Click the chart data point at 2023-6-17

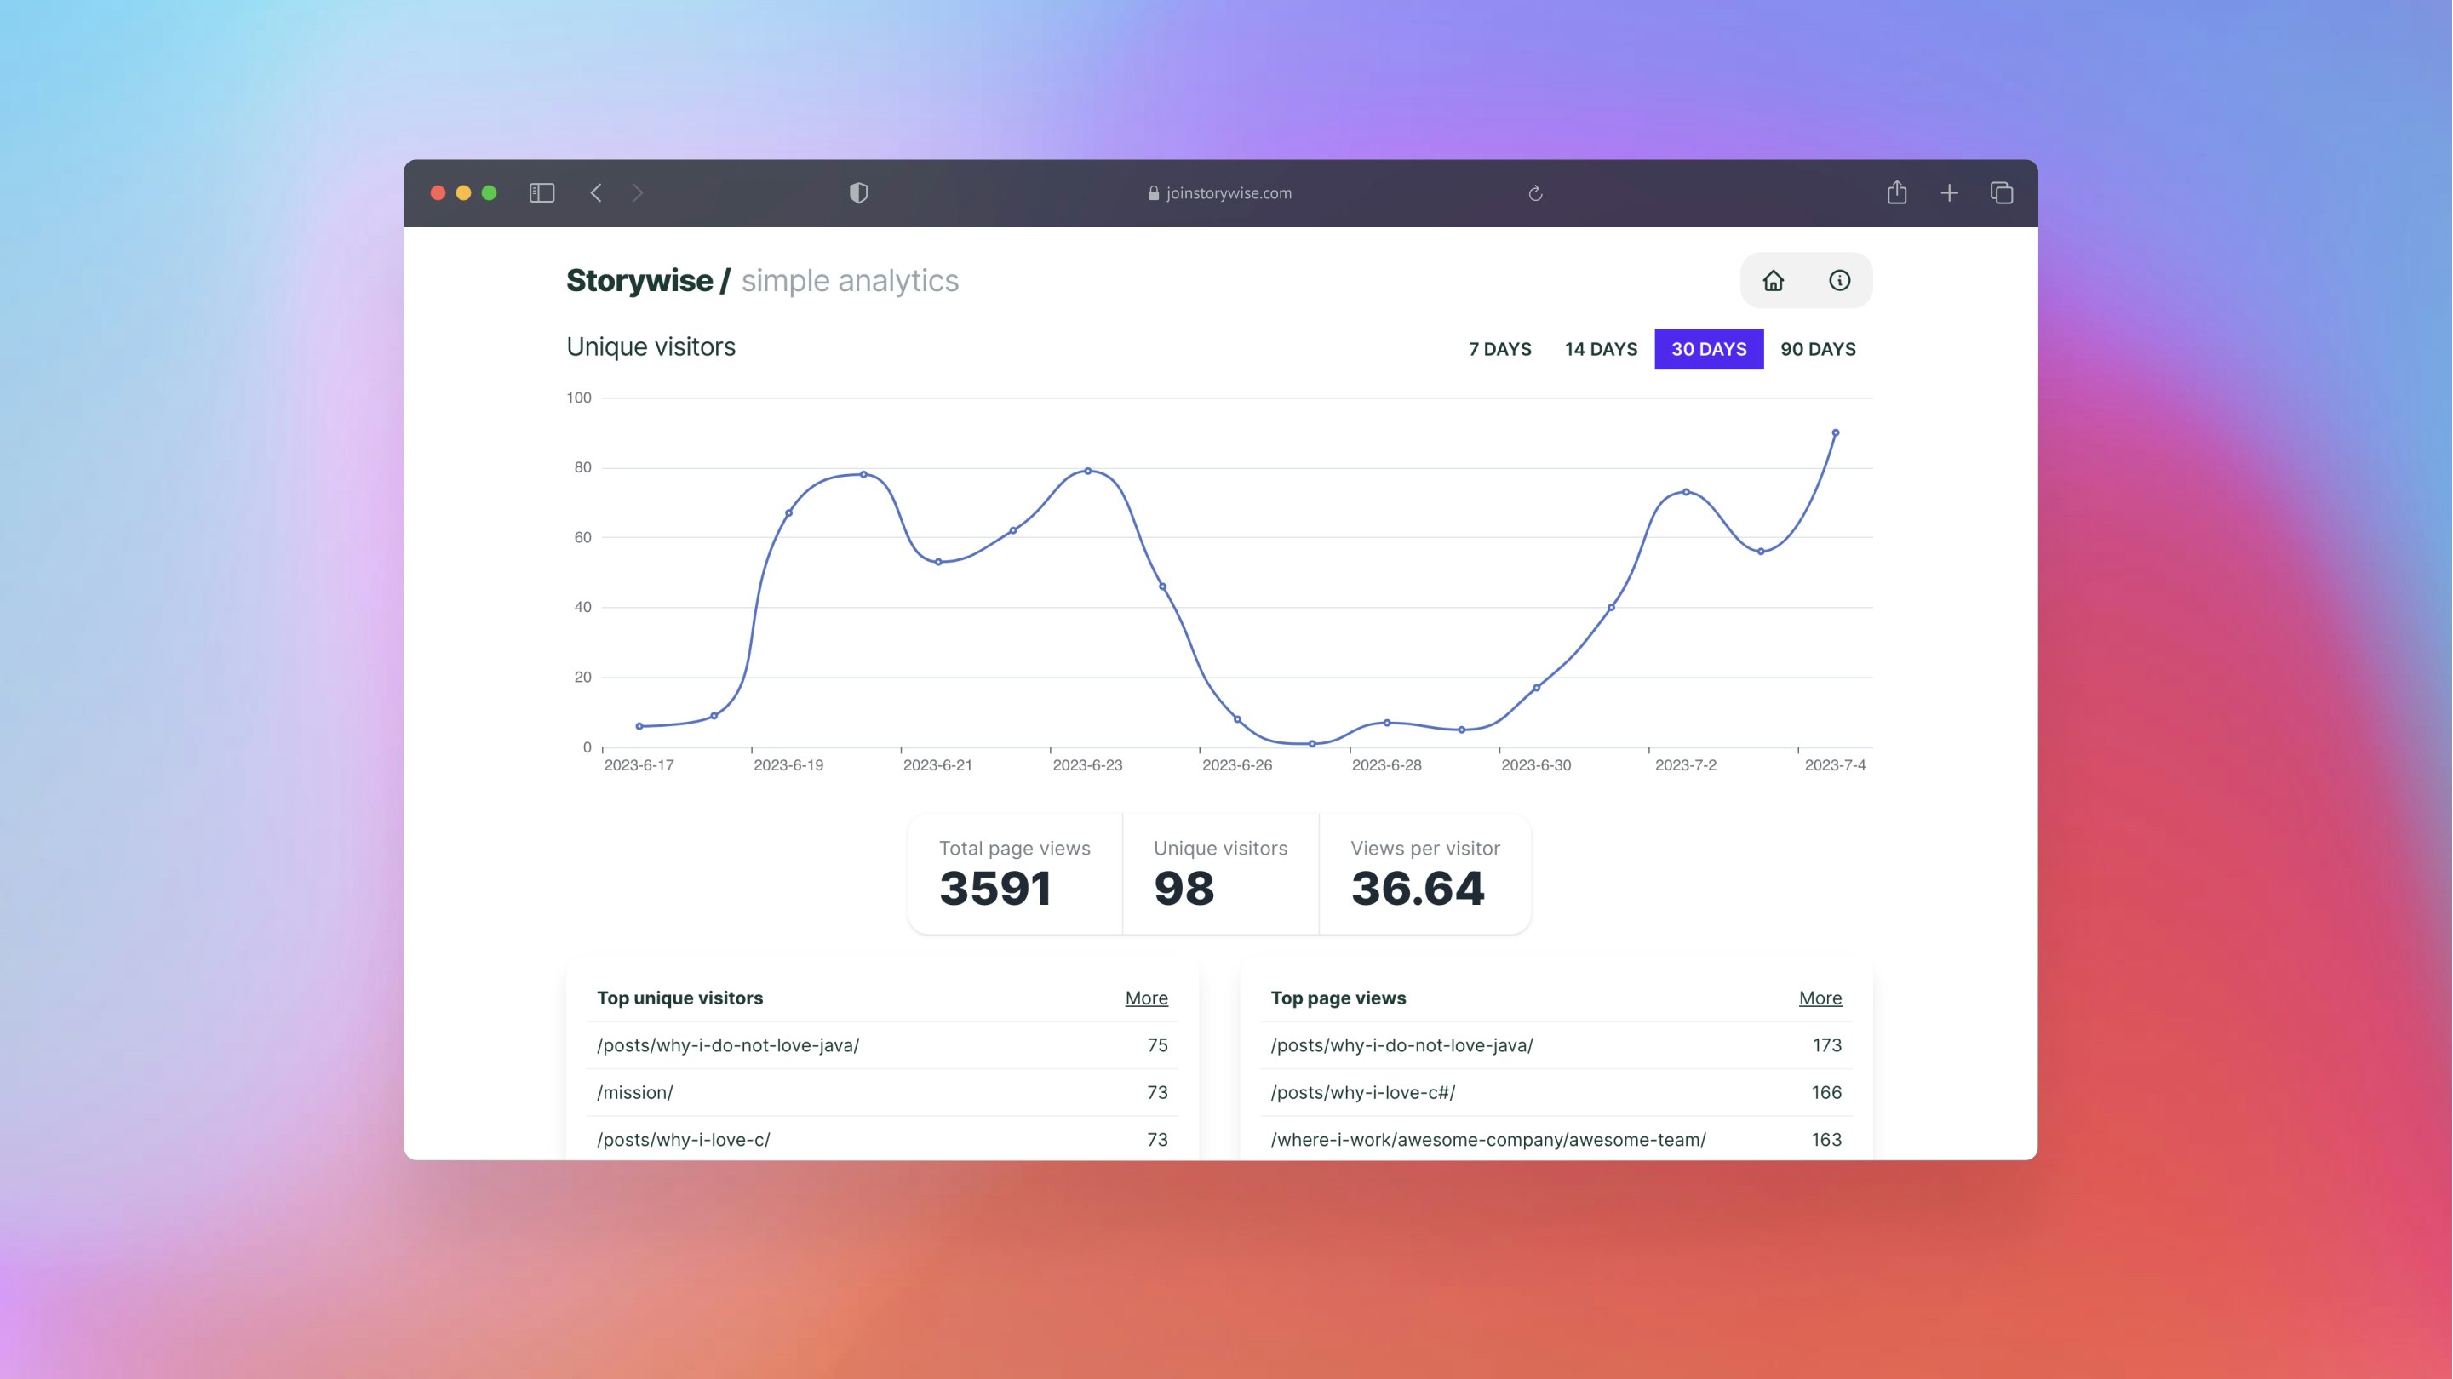point(639,726)
